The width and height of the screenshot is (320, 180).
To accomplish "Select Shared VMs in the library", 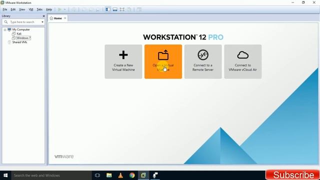I will pos(19,42).
